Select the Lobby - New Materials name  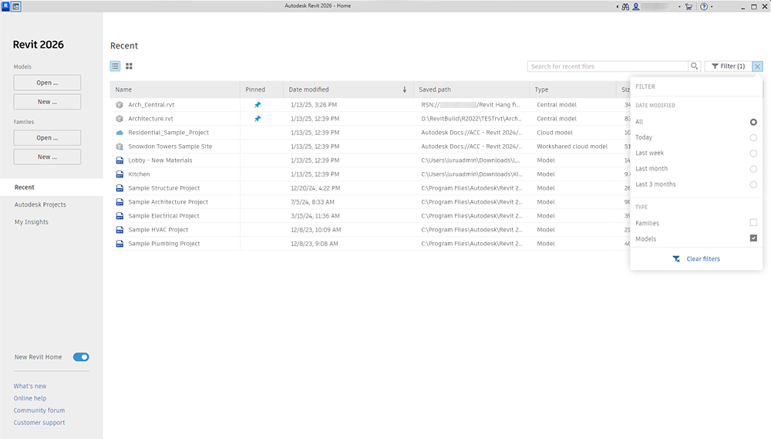coord(160,160)
